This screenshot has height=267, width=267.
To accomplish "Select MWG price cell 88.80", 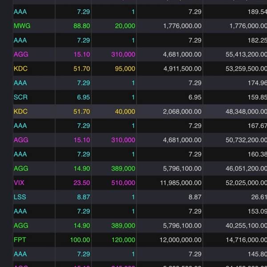I will [x=80, y=26].
